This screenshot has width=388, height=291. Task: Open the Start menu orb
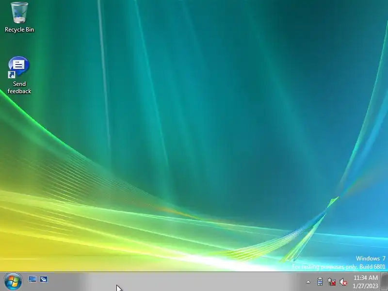(x=13, y=281)
